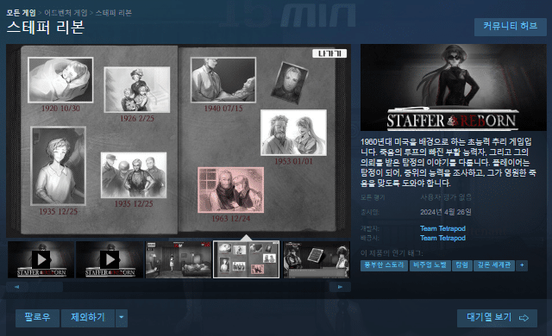Click the 제외하기 button

[x=88, y=318]
